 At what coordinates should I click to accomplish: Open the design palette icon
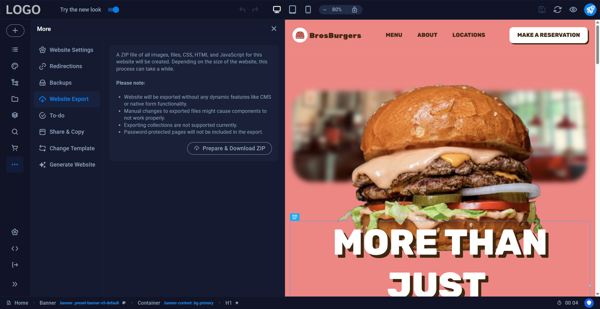point(15,66)
